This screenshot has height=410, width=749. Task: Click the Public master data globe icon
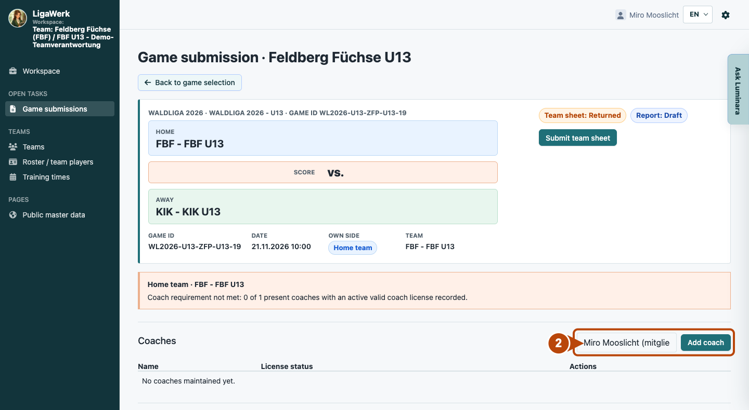point(13,215)
